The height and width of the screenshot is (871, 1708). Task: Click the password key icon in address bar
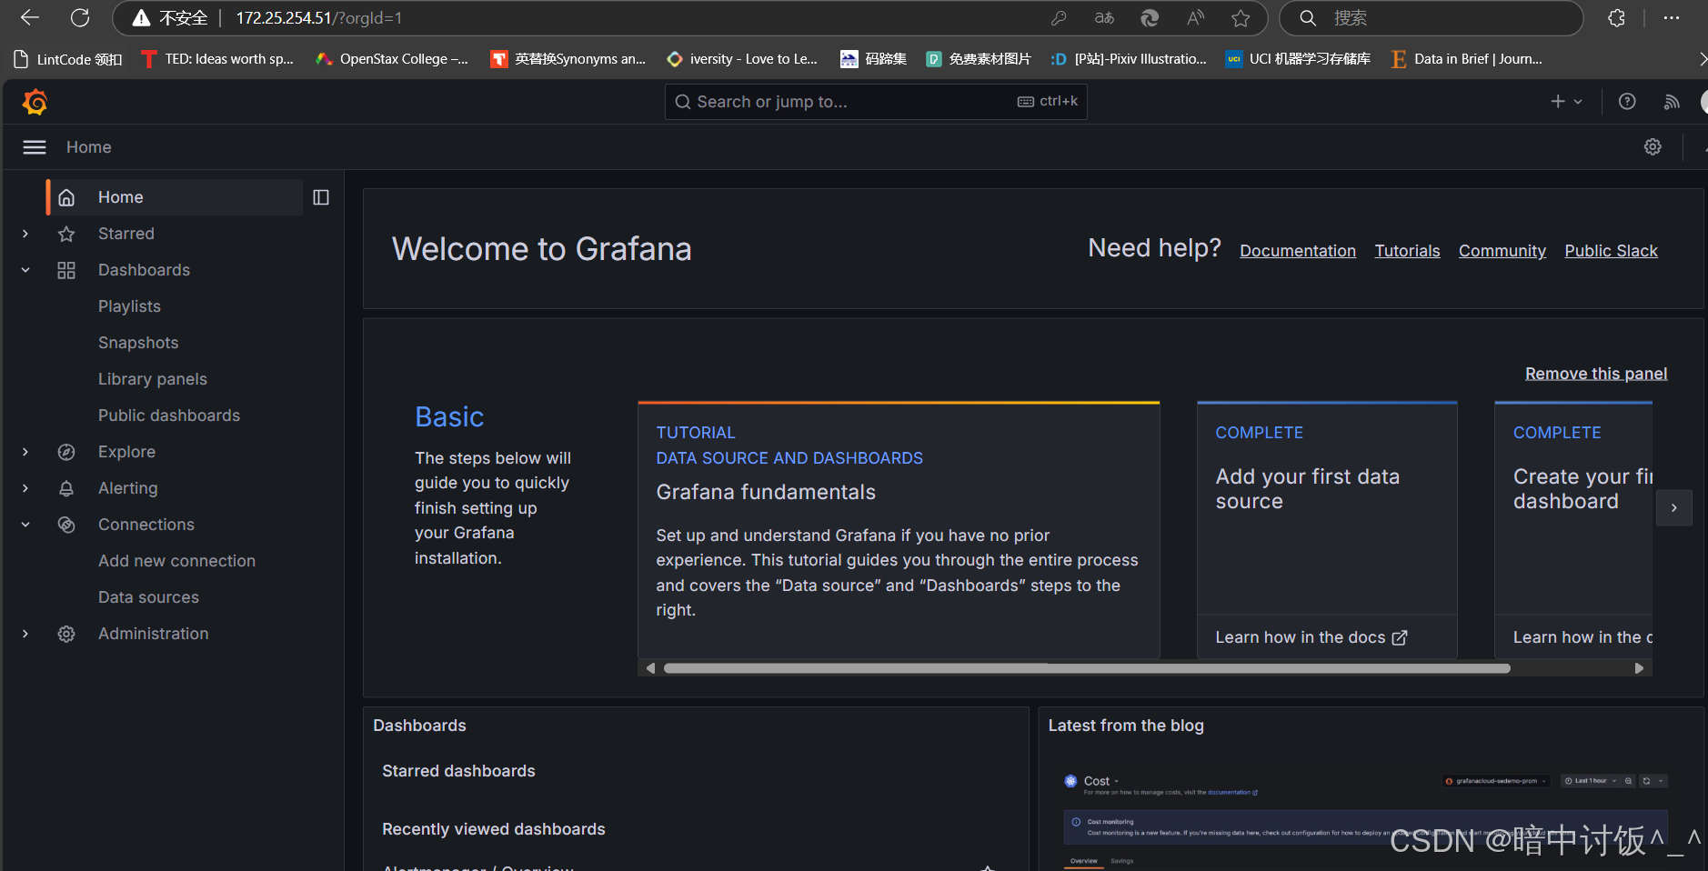tap(1059, 17)
